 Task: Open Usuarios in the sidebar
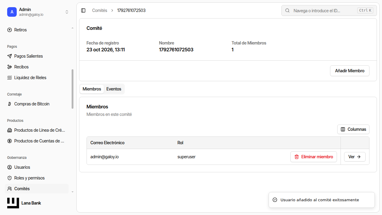point(37,167)
